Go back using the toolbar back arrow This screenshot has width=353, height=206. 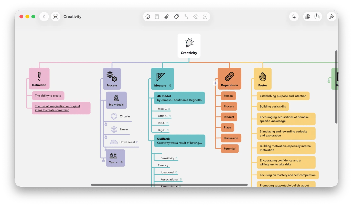(44, 17)
